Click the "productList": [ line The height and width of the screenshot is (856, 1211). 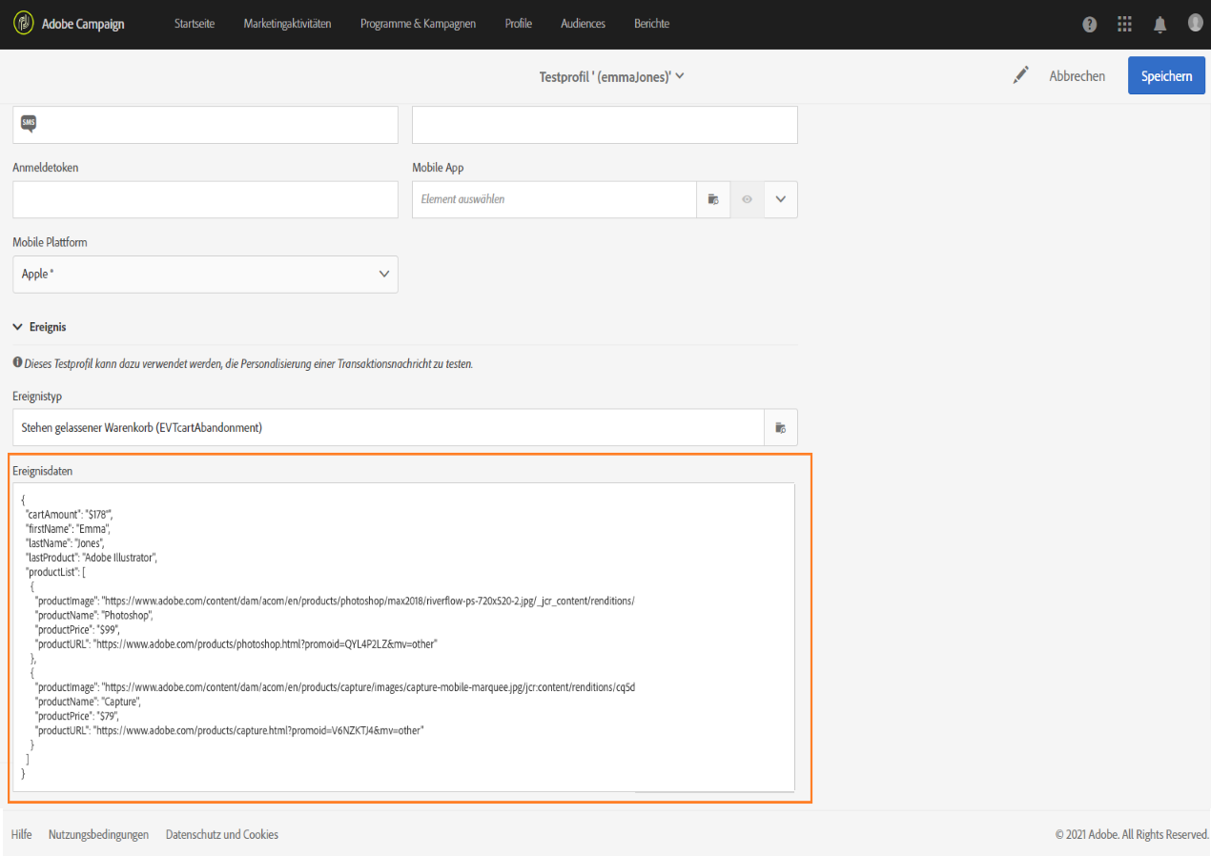56,571
